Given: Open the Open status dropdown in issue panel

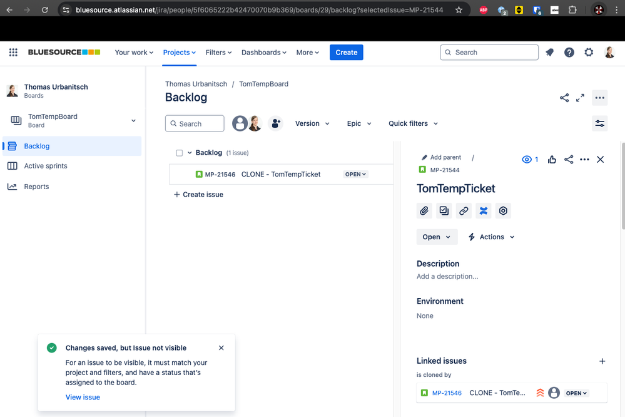Looking at the screenshot, I should point(437,237).
